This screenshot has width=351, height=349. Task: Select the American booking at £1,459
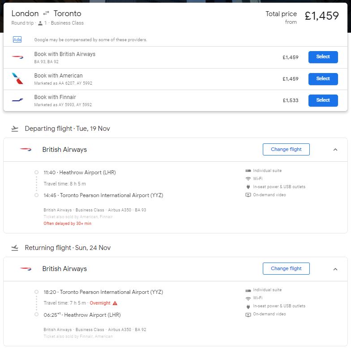point(323,79)
